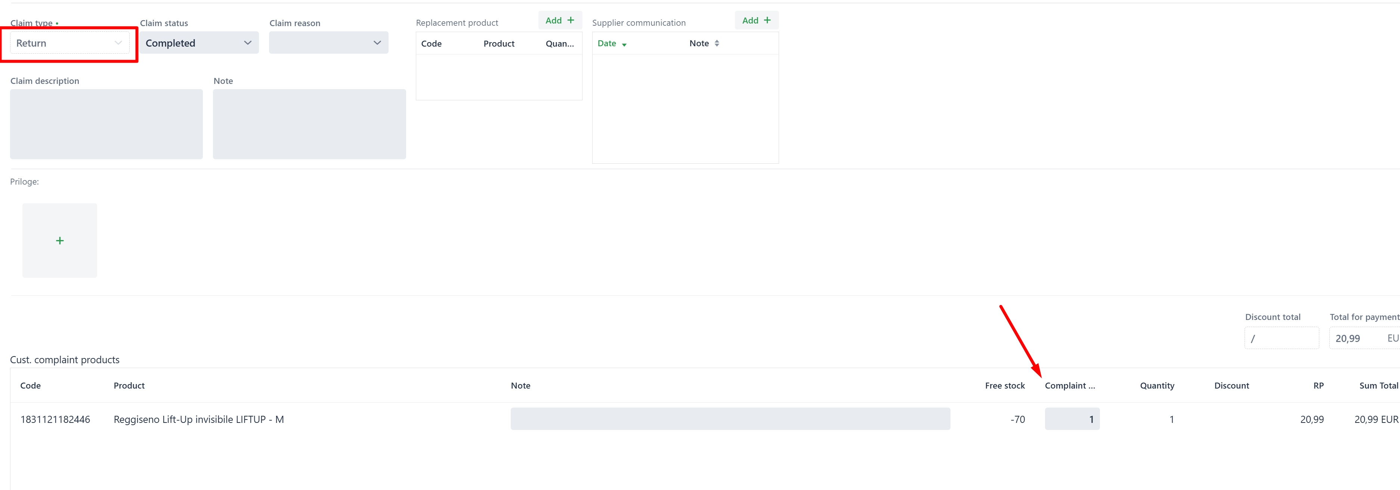1400x490 pixels.
Task: Click into the Claim description text area
Action: coord(106,124)
